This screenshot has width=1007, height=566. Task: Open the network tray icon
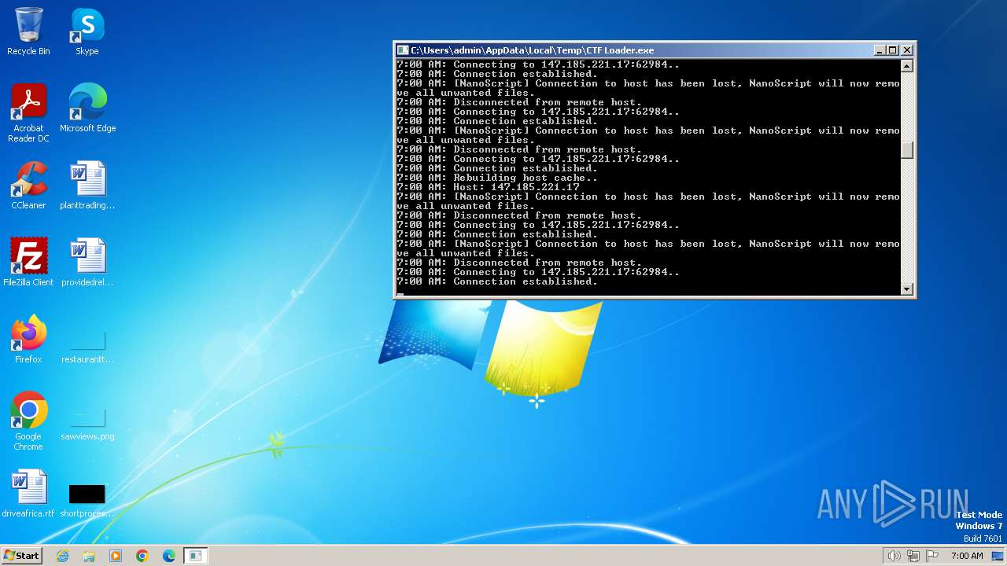913,556
